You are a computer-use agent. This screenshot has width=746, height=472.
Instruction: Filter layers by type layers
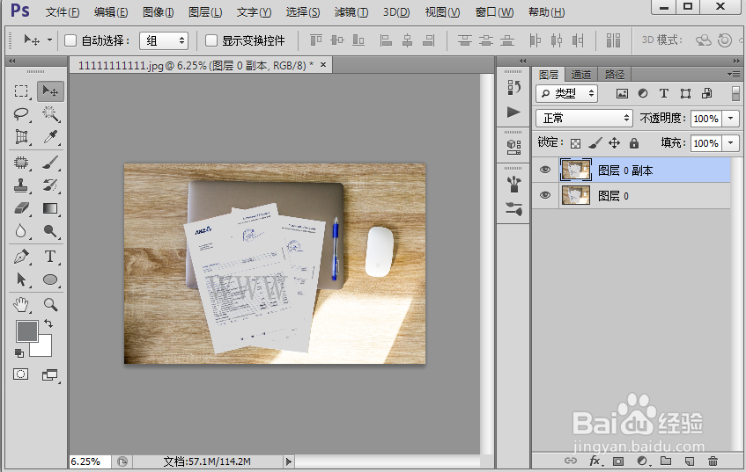[664, 93]
